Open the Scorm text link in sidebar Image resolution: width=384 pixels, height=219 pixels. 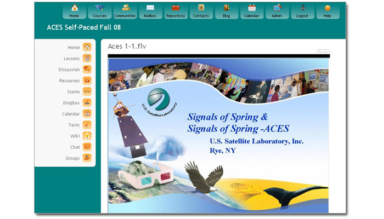(x=74, y=92)
